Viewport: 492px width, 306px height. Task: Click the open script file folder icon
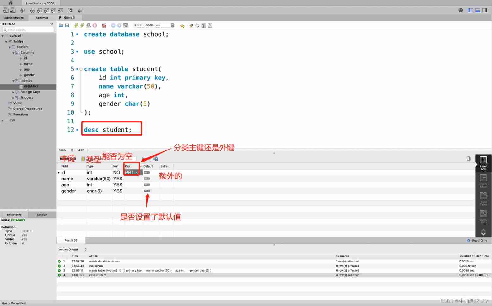(x=61, y=25)
